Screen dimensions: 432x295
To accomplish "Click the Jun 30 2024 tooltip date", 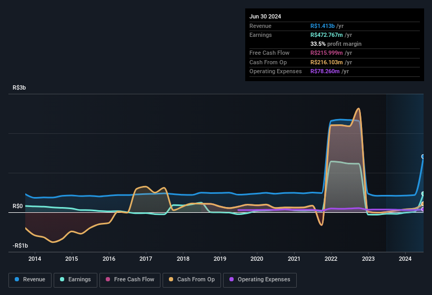I will click(x=265, y=16).
